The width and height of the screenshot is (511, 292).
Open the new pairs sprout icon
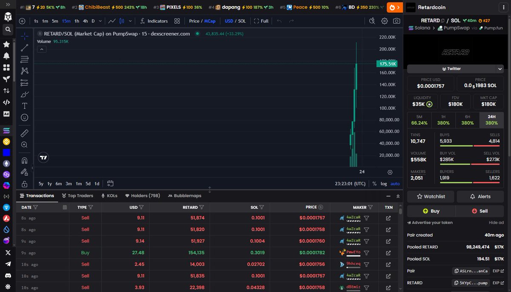[6, 79]
